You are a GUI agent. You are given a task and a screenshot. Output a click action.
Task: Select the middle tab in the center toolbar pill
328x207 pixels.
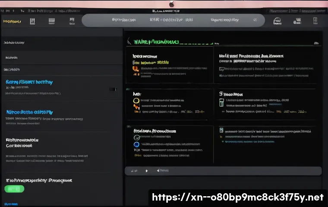[166, 20]
